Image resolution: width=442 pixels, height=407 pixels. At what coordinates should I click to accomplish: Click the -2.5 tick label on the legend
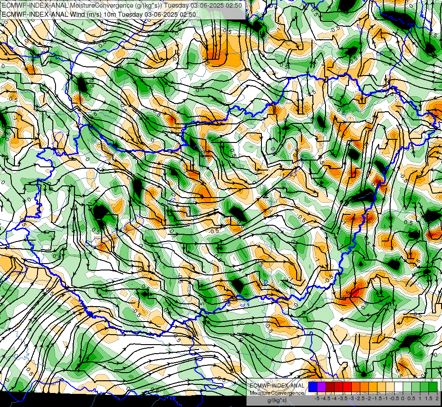(x=360, y=398)
